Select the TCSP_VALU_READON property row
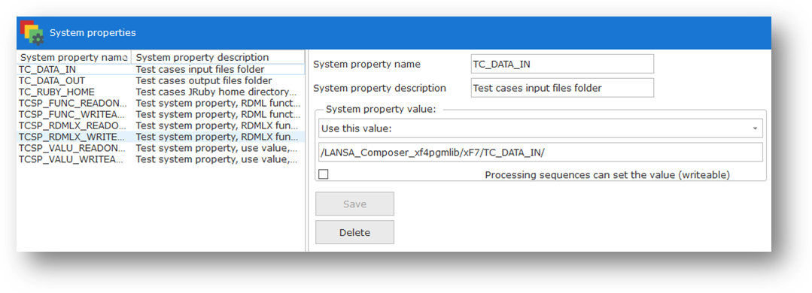The image size is (812, 293). tap(160, 148)
